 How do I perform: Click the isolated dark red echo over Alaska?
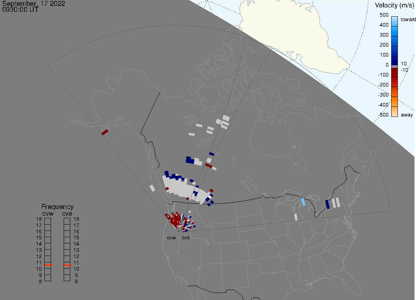pyautogui.click(x=105, y=132)
